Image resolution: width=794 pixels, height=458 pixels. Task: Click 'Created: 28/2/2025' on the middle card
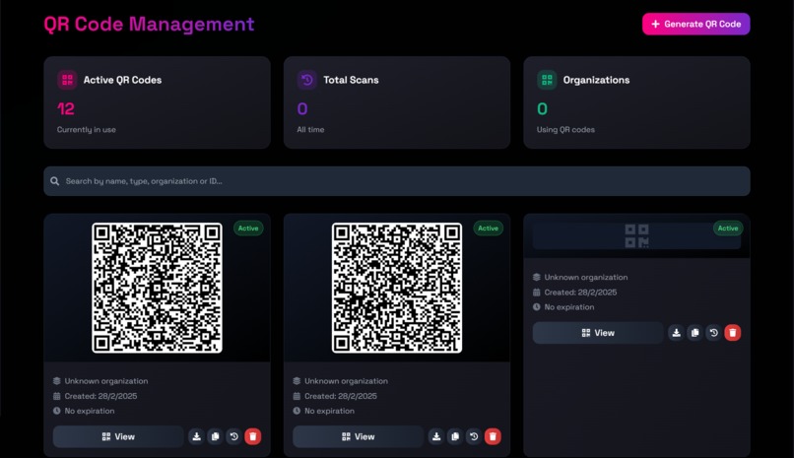click(x=341, y=396)
